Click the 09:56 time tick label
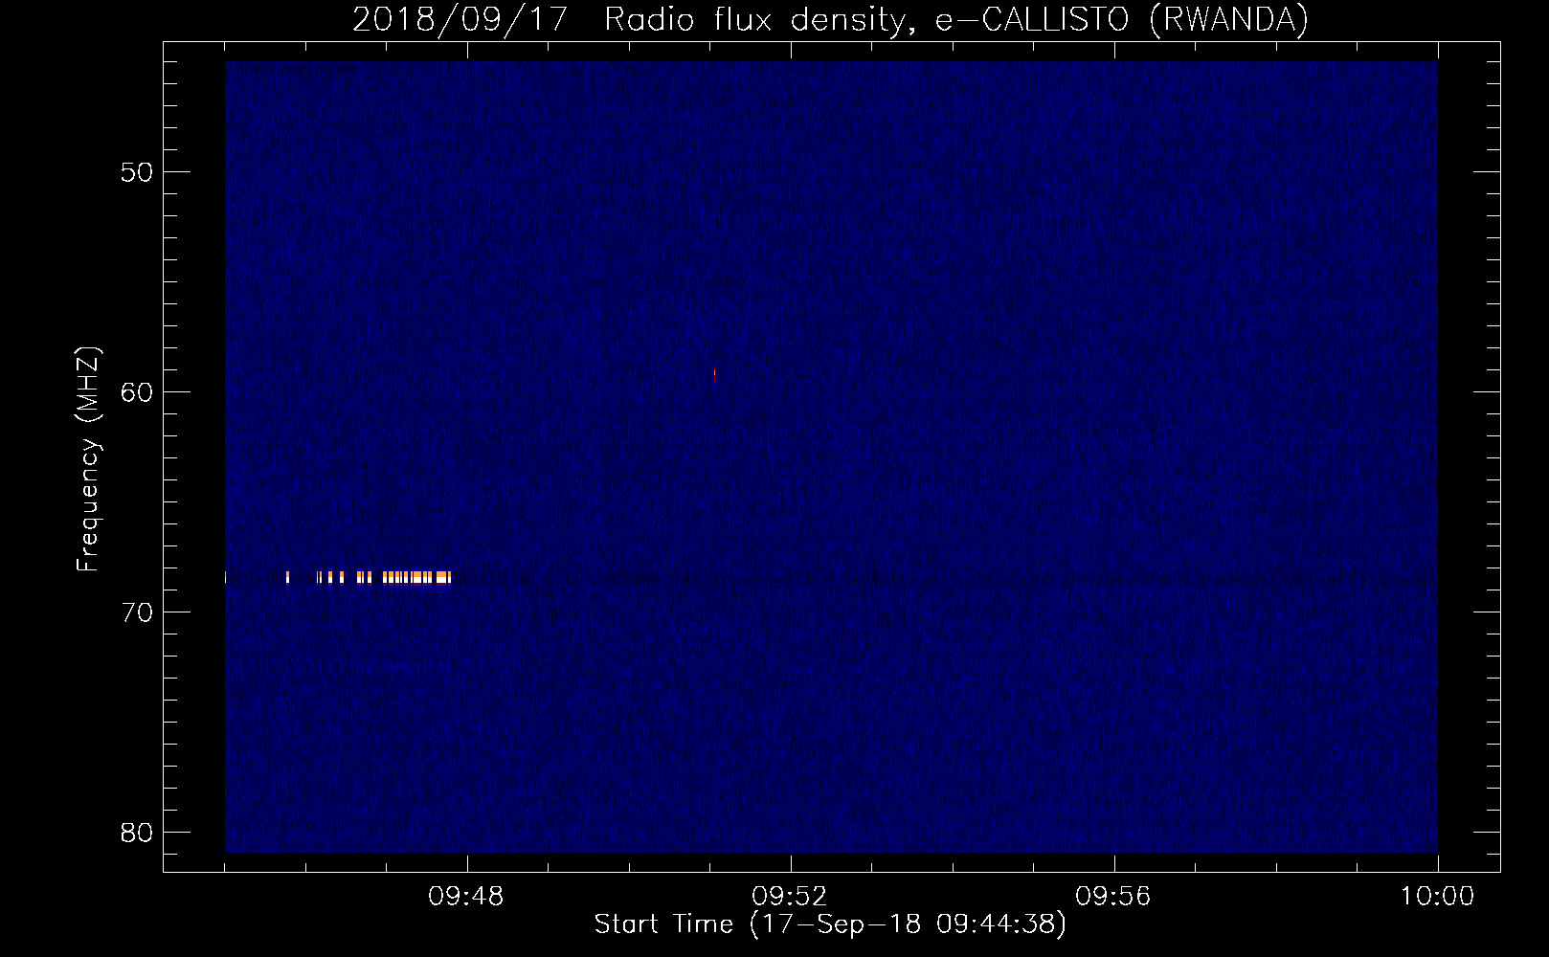This screenshot has width=1549, height=957. (x=1113, y=897)
